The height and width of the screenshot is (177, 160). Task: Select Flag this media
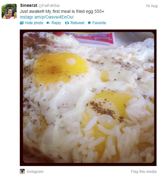point(144,172)
